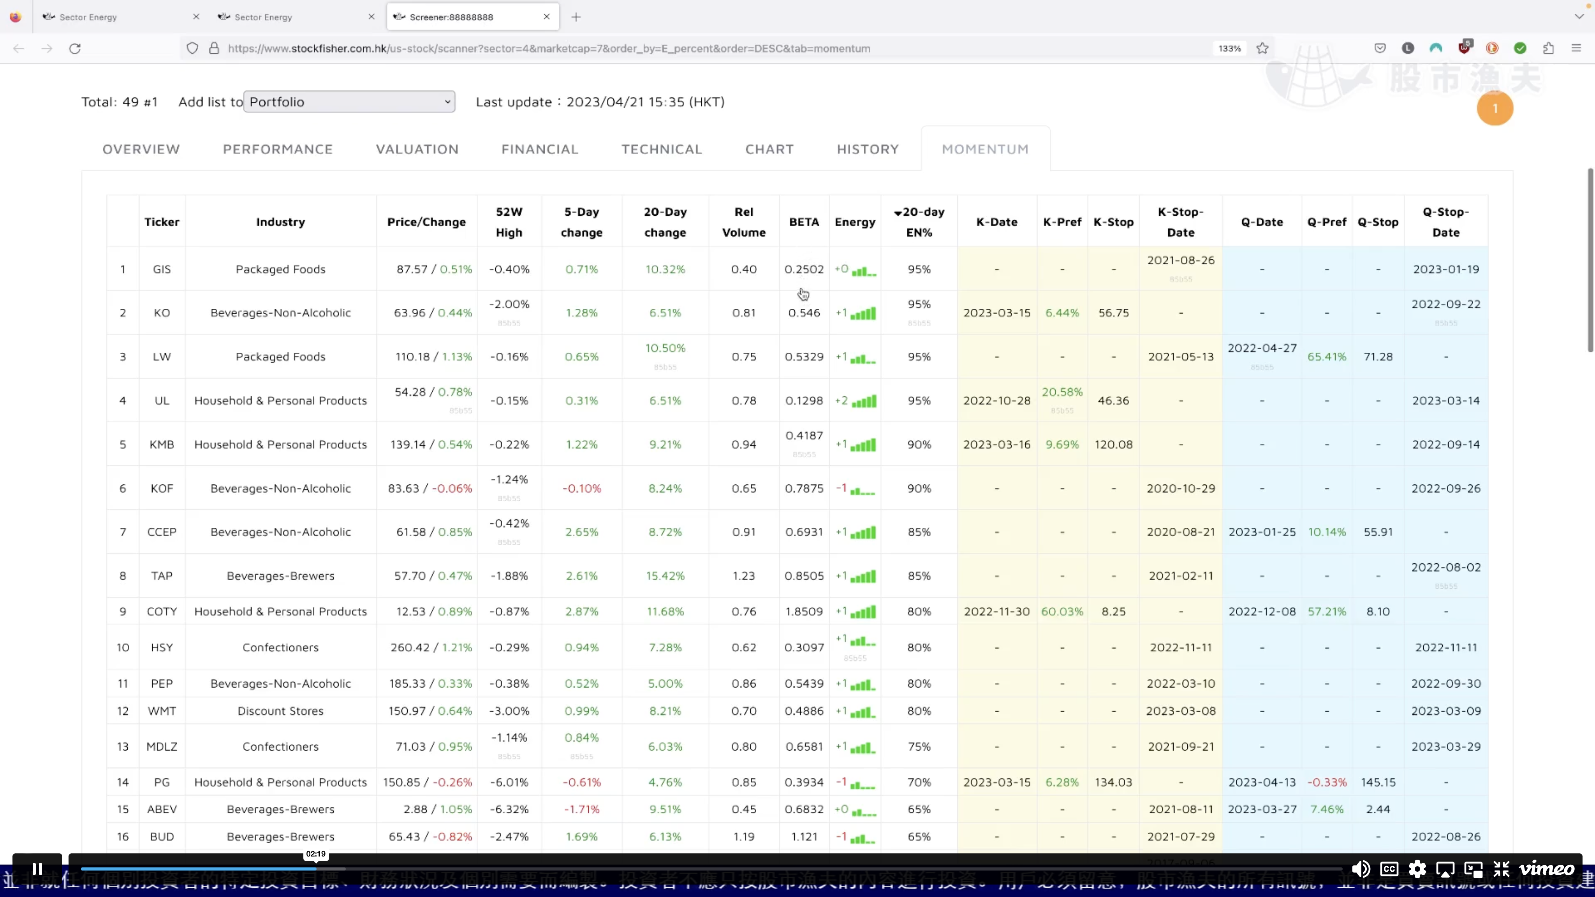Screen dimensions: 1595x897
Task: Sort by the Price/Change column header
Action: (x=427, y=222)
